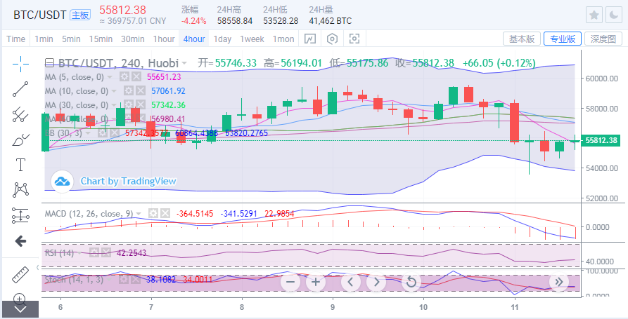Select the text annotation tool

(20, 165)
